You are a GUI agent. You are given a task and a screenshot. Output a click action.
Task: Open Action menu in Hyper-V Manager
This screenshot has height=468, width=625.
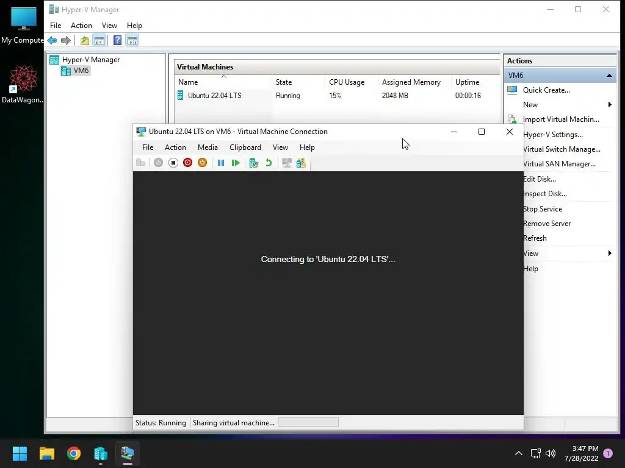tap(81, 26)
